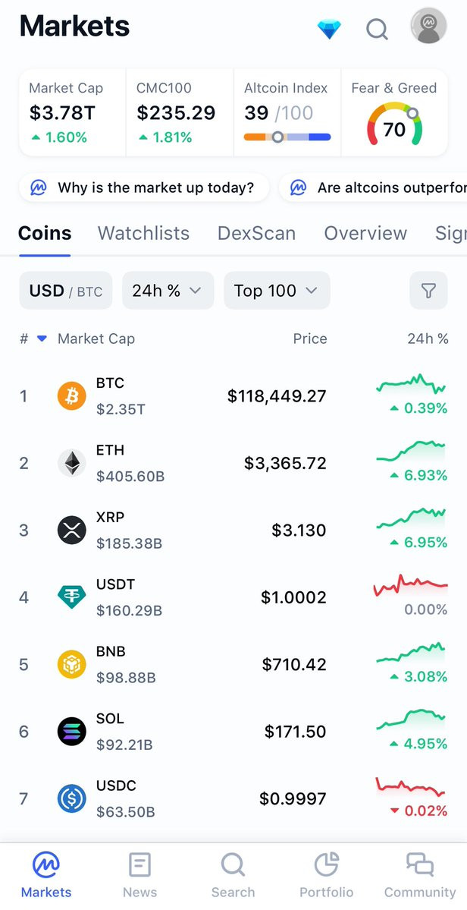
Task: Tap the Ethereum coin logo
Action: (72, 463)
